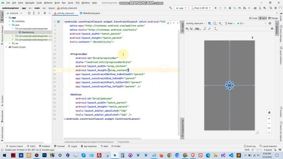The height and width of the screenshot is (159, 283).
Task: Zoom out the layout preview with minus
Action: [x=269, y=124]
